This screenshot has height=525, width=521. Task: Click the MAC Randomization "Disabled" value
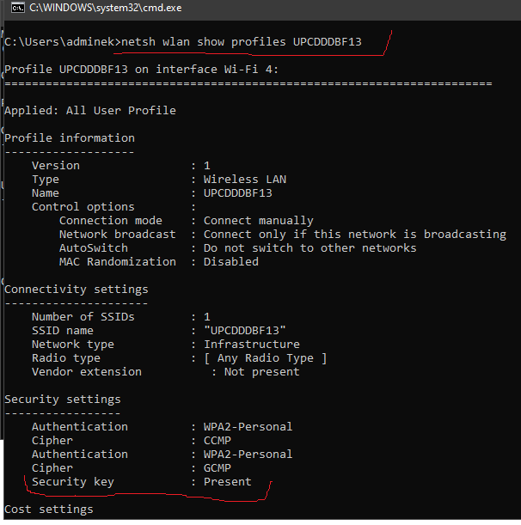230,262
